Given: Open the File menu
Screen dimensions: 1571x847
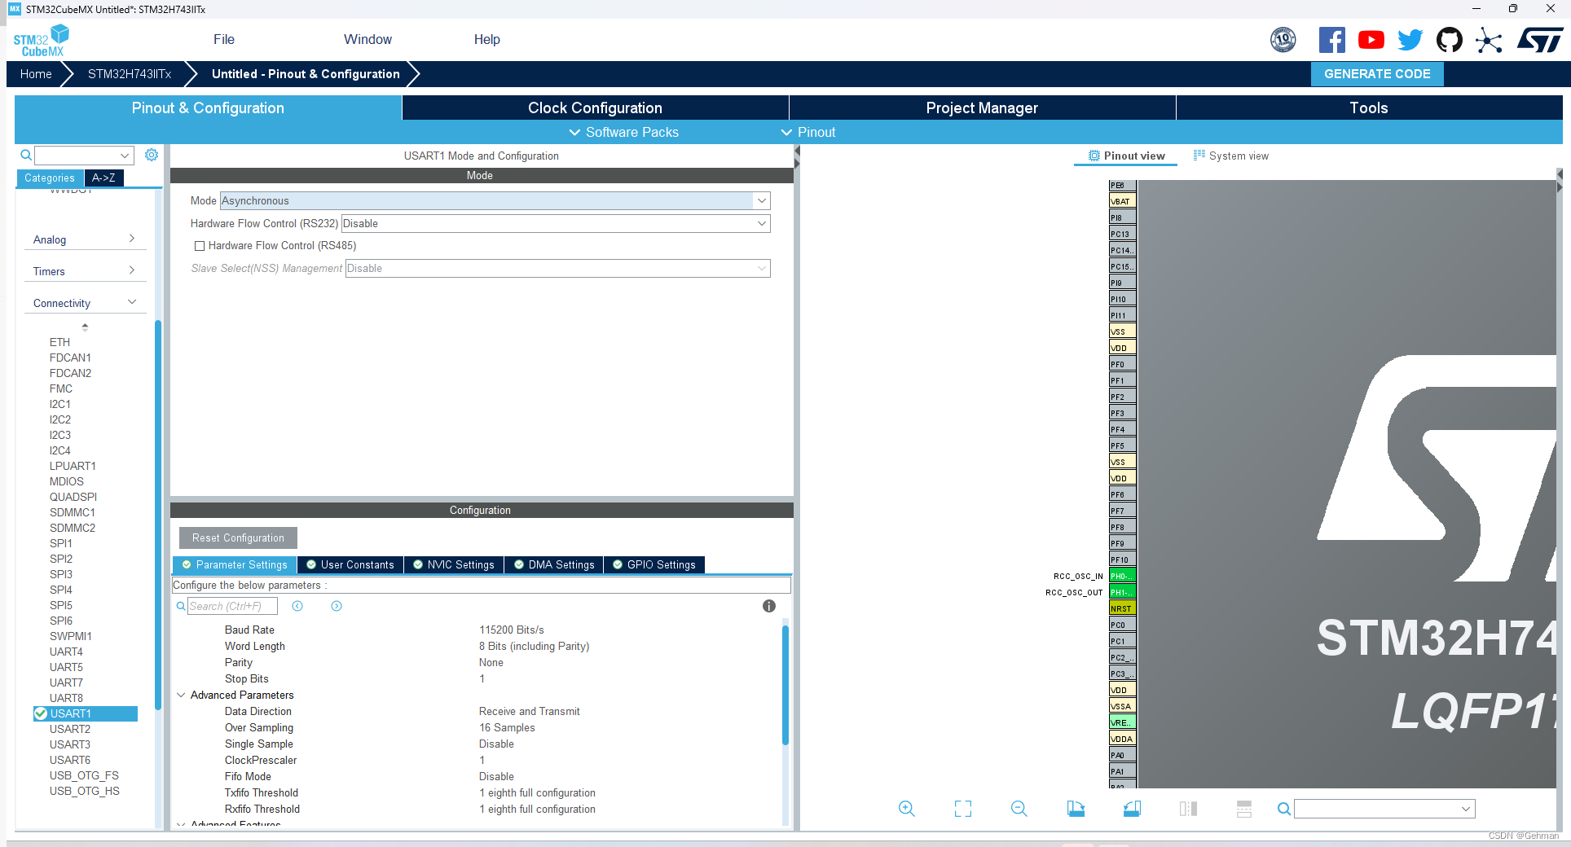Looking at the screenshot, I should (x=224, y=39).
